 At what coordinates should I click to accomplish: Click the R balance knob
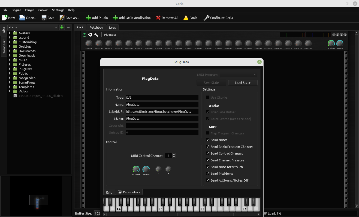168,169
